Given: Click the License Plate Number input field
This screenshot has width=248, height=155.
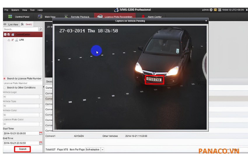Looking at the screenshot, I should point(23,83).
